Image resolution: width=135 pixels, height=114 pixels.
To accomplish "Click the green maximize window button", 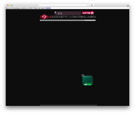I will 12,5.
